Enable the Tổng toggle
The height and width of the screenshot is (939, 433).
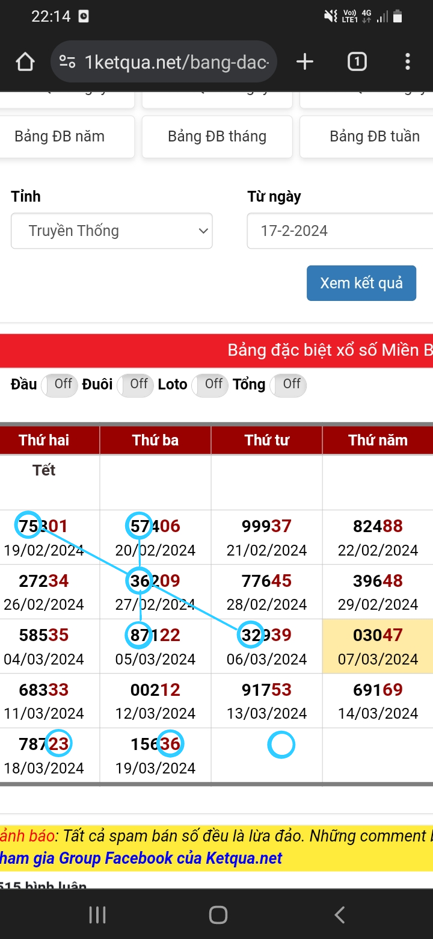[288, 385]
